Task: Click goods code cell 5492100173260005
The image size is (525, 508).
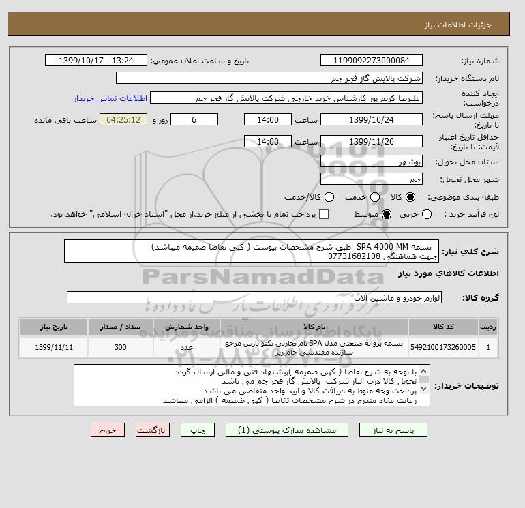Action: pyautogui.click(x=443, y=347)
